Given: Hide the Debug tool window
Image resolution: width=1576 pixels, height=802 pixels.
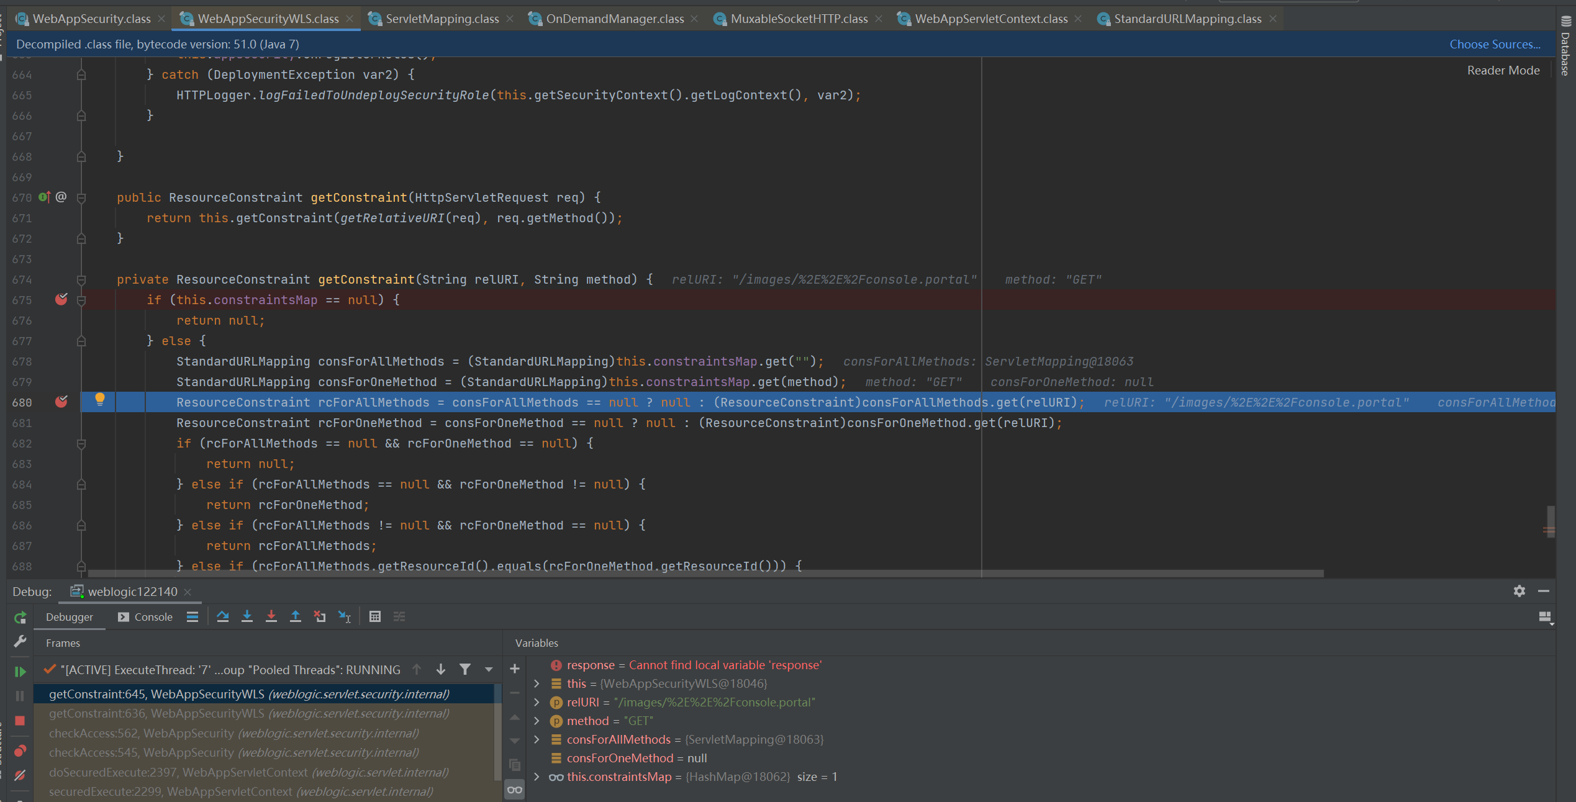Looking at the screenshot, I should coord(1544,591).
